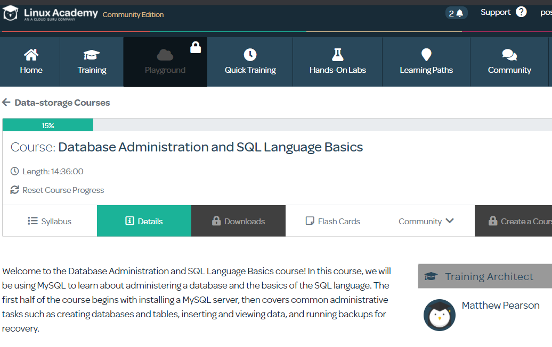Viewport: 552px width, 347px height.
Task: Click the course title Database Administration heading
Action: click(x=210, y=147)
